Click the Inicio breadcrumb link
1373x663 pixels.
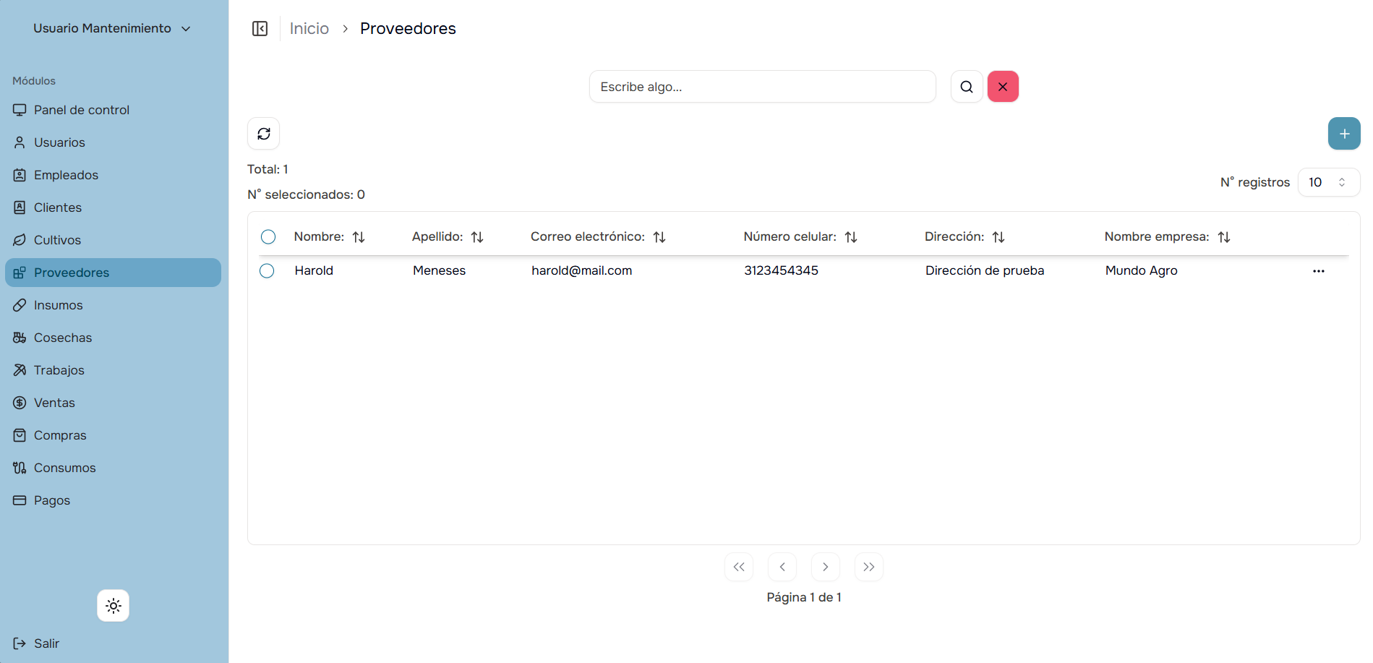pos(309,28)
